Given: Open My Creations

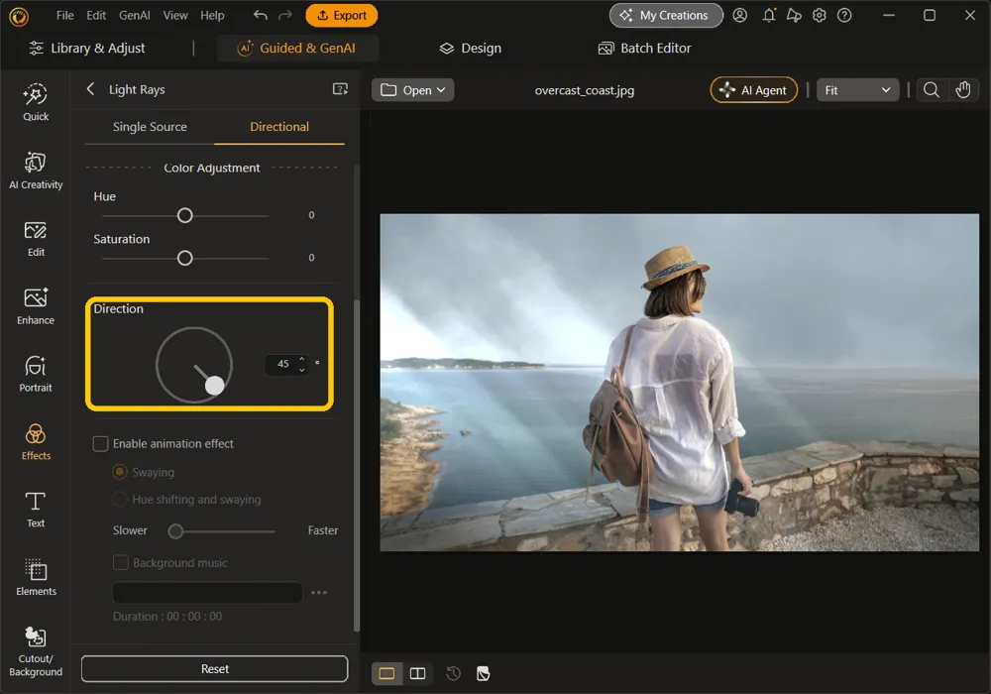Looking at the screenshot, I should pyautogui.click(x=666, y=15).
